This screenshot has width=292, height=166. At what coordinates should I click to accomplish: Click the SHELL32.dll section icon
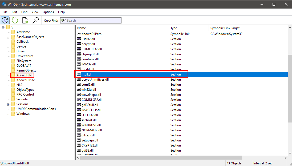[79, 115]
